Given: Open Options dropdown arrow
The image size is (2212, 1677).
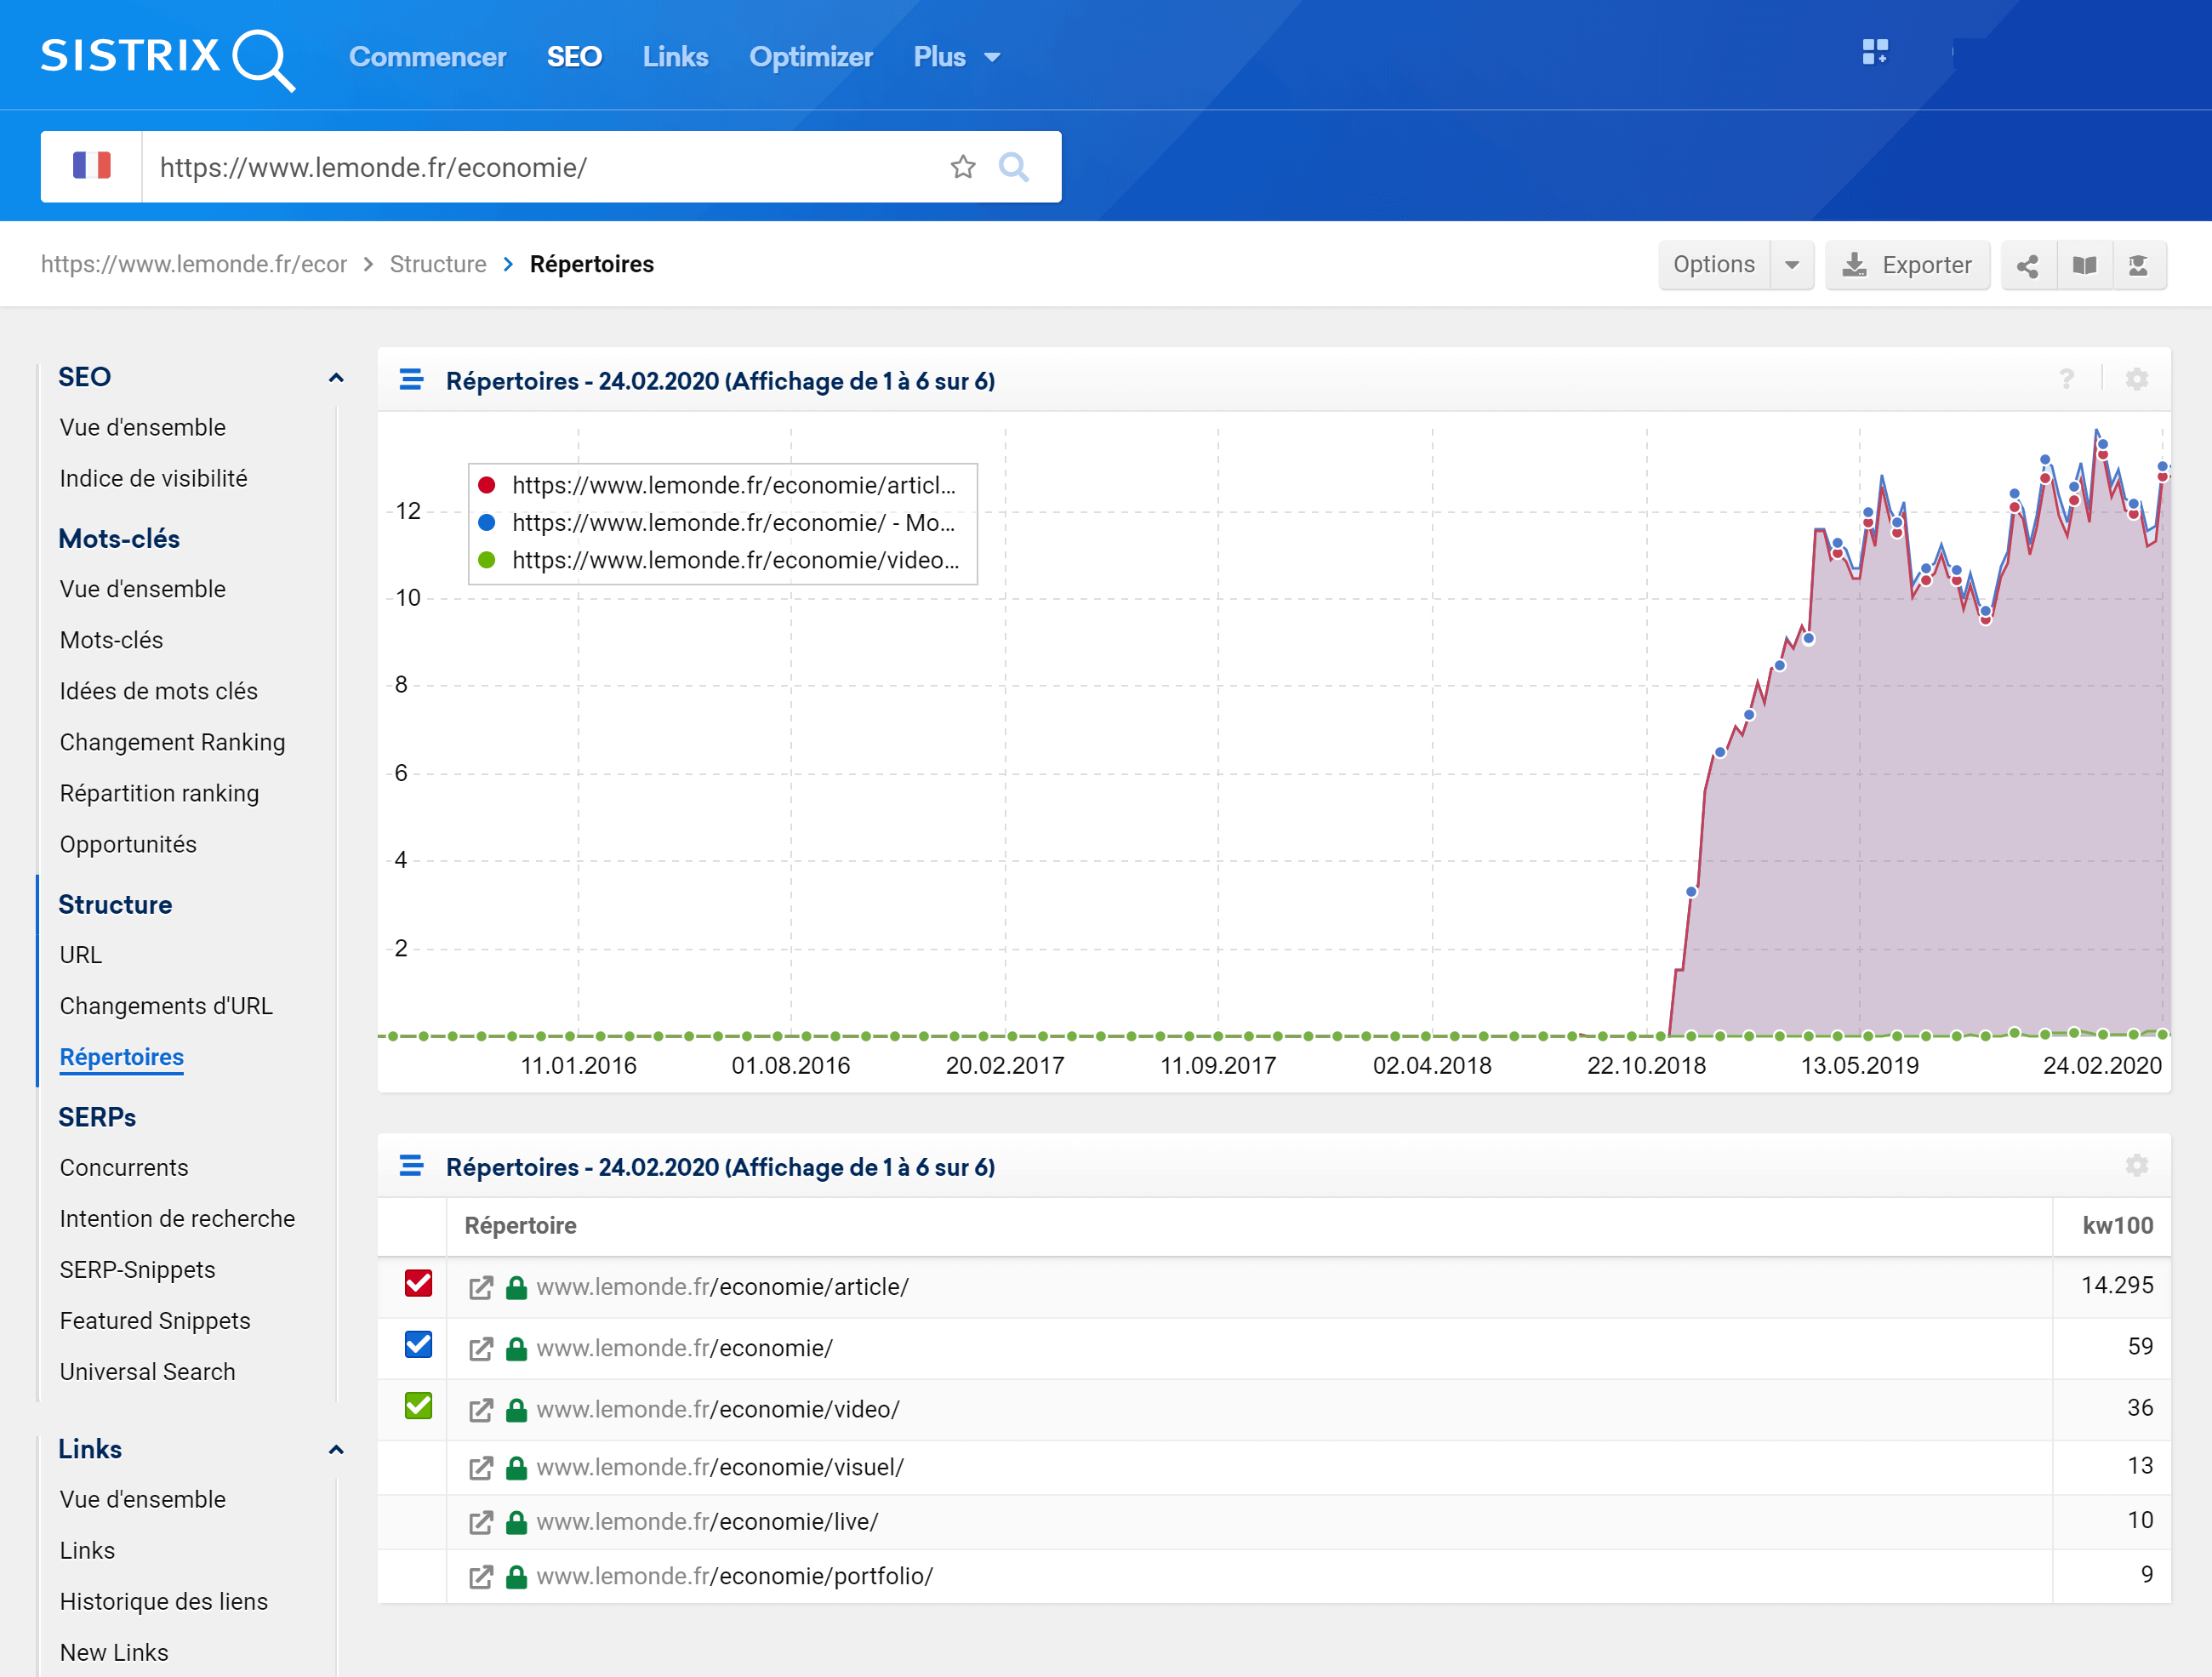Looking at the screenshot, I should coord(1792,265).
